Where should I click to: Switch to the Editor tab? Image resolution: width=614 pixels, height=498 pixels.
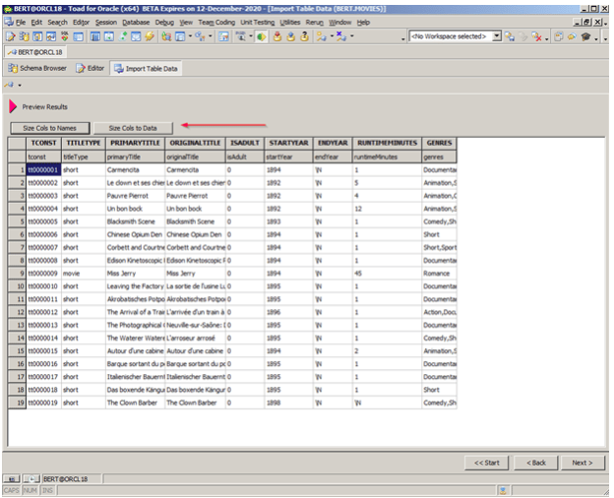pyautogui.click(x=91, y=68)
